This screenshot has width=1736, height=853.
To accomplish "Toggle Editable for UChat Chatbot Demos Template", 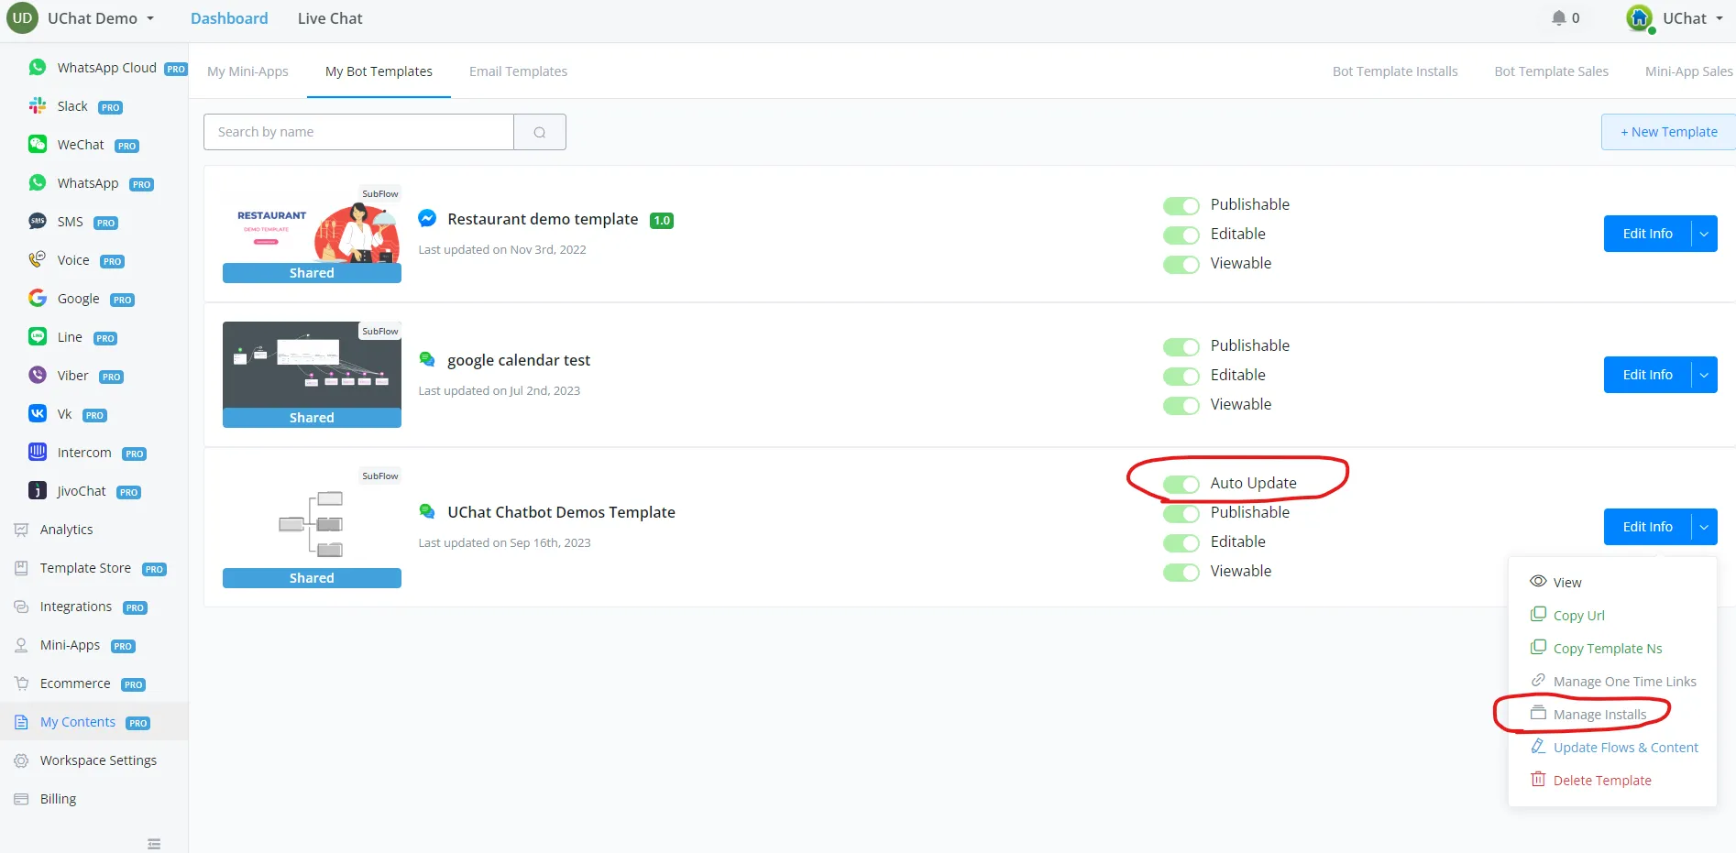I will pos(1181,543).
